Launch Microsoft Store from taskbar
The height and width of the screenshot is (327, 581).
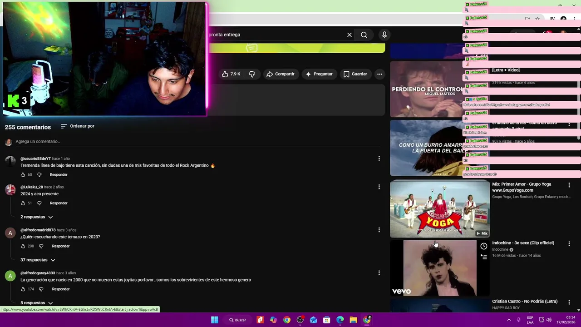tap(327, 320)
